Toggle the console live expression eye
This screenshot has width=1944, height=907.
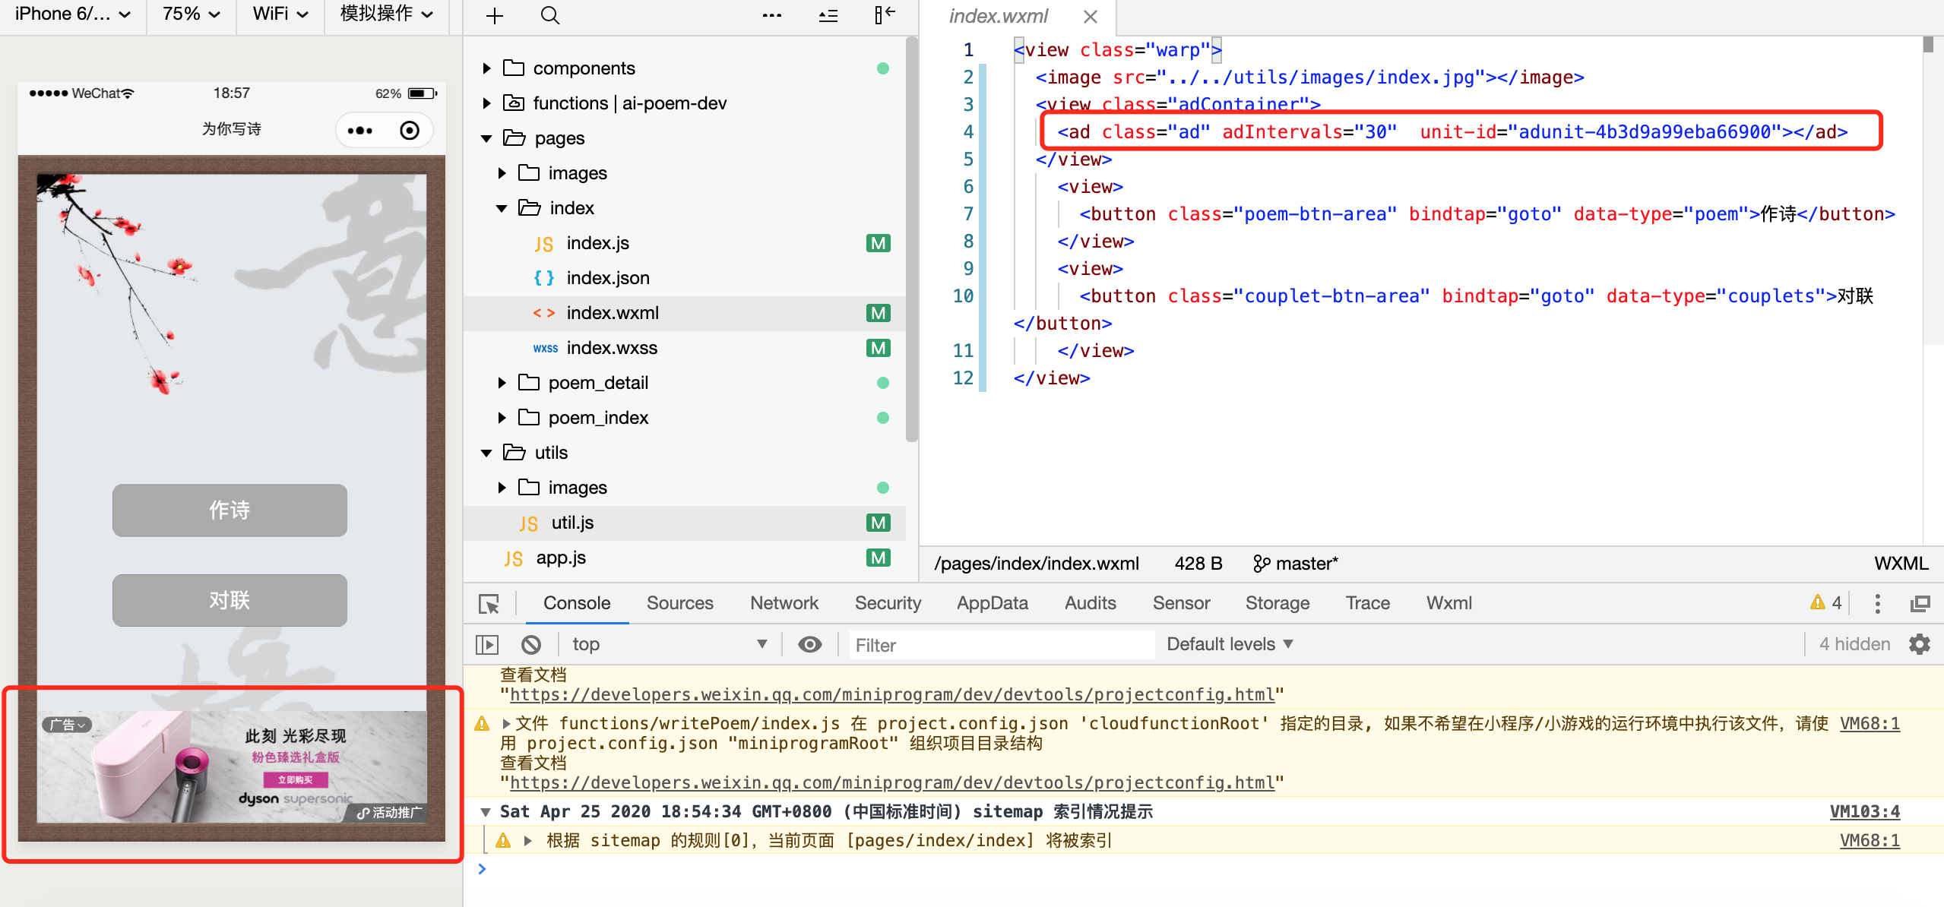810,645
